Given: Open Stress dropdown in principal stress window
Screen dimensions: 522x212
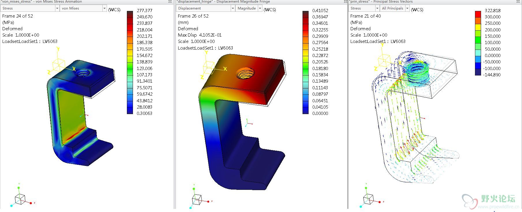Looking at the screenshot, I should pyautogui.click(x=377, y=8).
